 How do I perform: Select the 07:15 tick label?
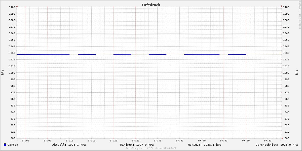click(92, 141)
